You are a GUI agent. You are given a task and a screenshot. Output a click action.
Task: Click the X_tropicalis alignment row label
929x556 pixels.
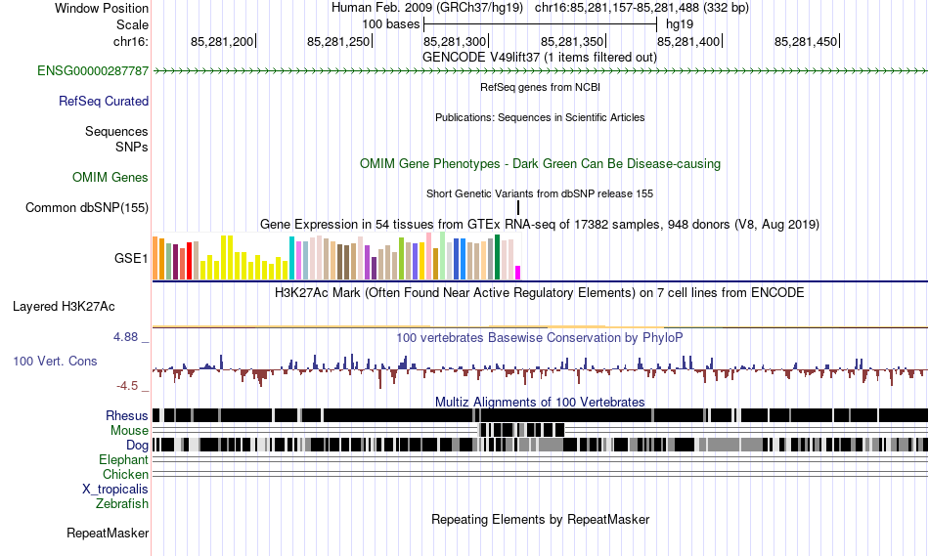click(x=115, y=490)
